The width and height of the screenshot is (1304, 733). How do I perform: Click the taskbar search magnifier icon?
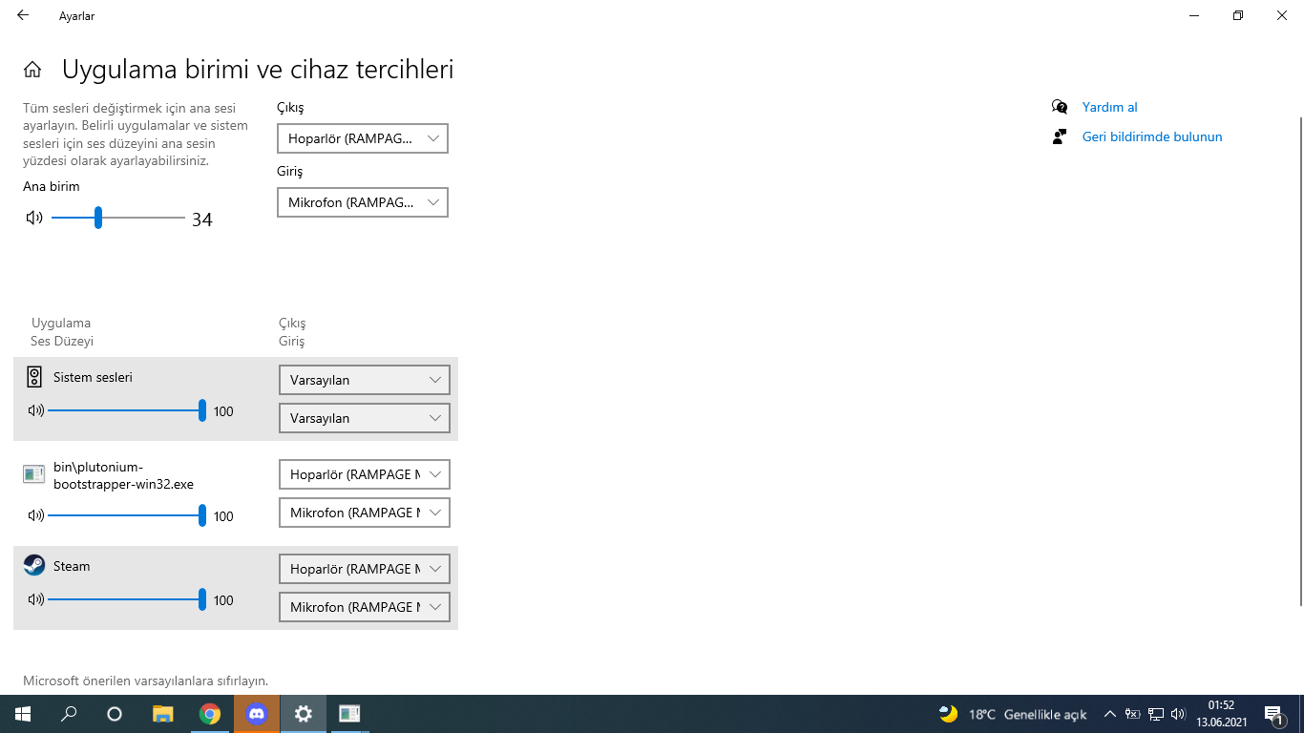tap(69, 713)
